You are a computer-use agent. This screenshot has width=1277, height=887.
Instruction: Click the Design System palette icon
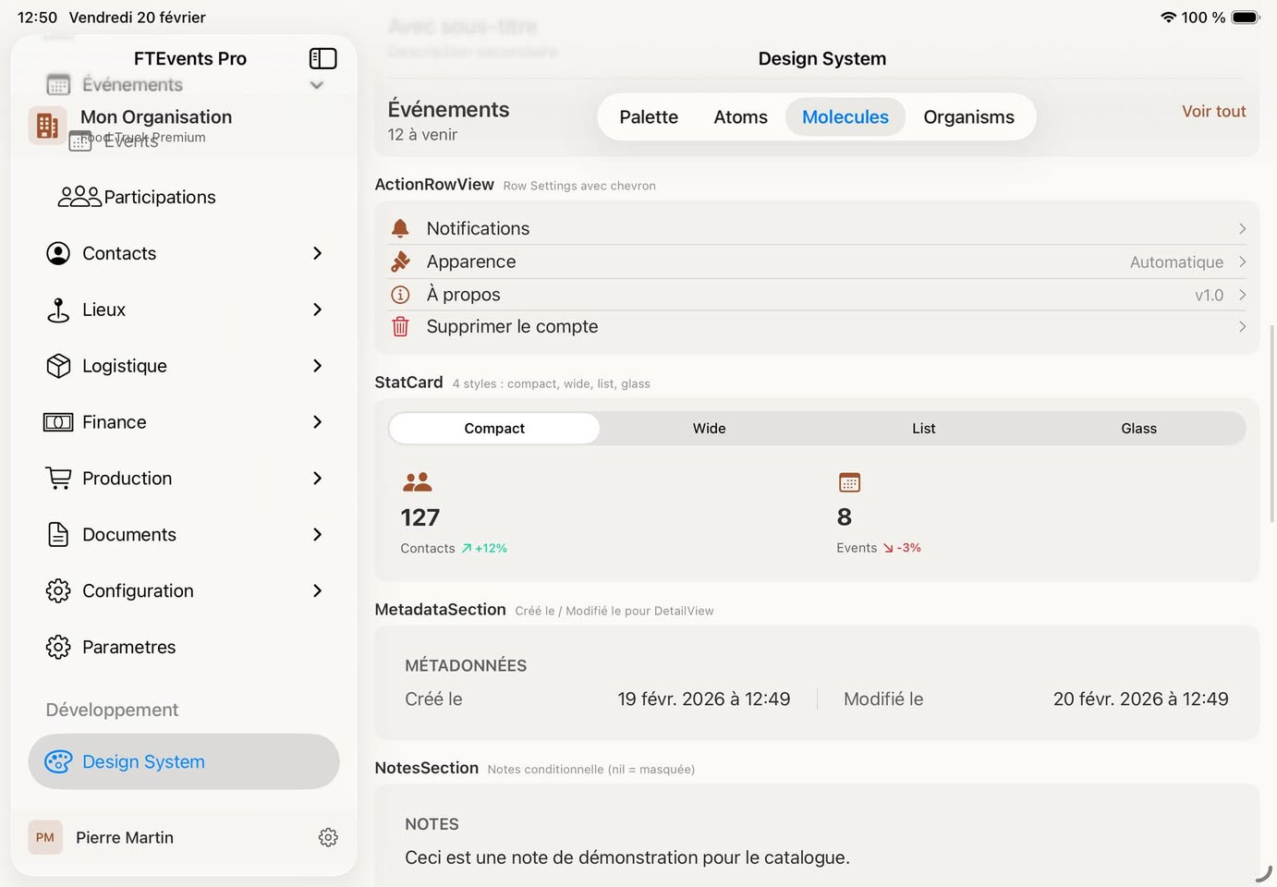pos(58,761)
